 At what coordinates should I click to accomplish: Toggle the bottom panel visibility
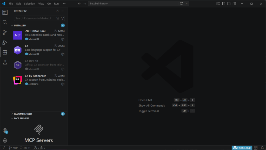click(x=229, y=4)
